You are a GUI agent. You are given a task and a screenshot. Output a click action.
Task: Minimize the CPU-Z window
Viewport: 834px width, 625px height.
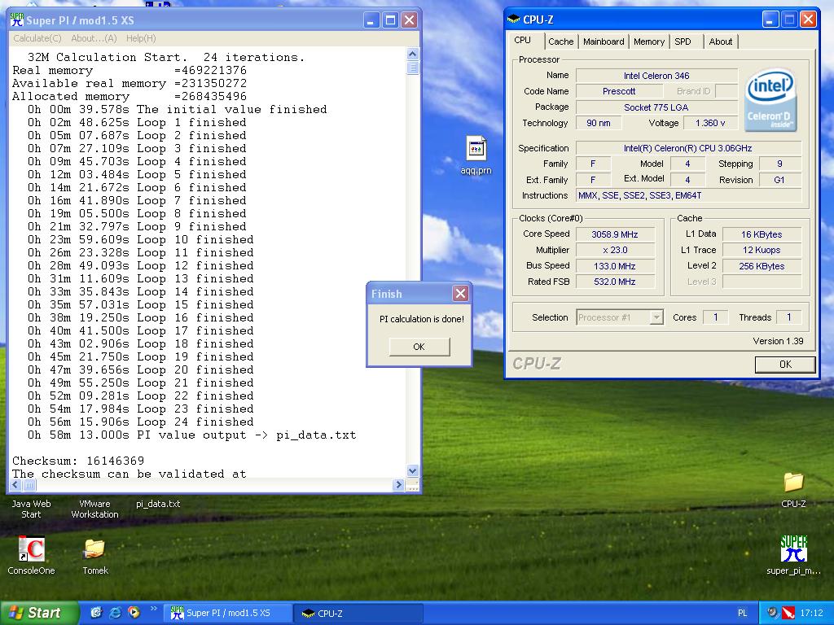(x=770, y=20)
